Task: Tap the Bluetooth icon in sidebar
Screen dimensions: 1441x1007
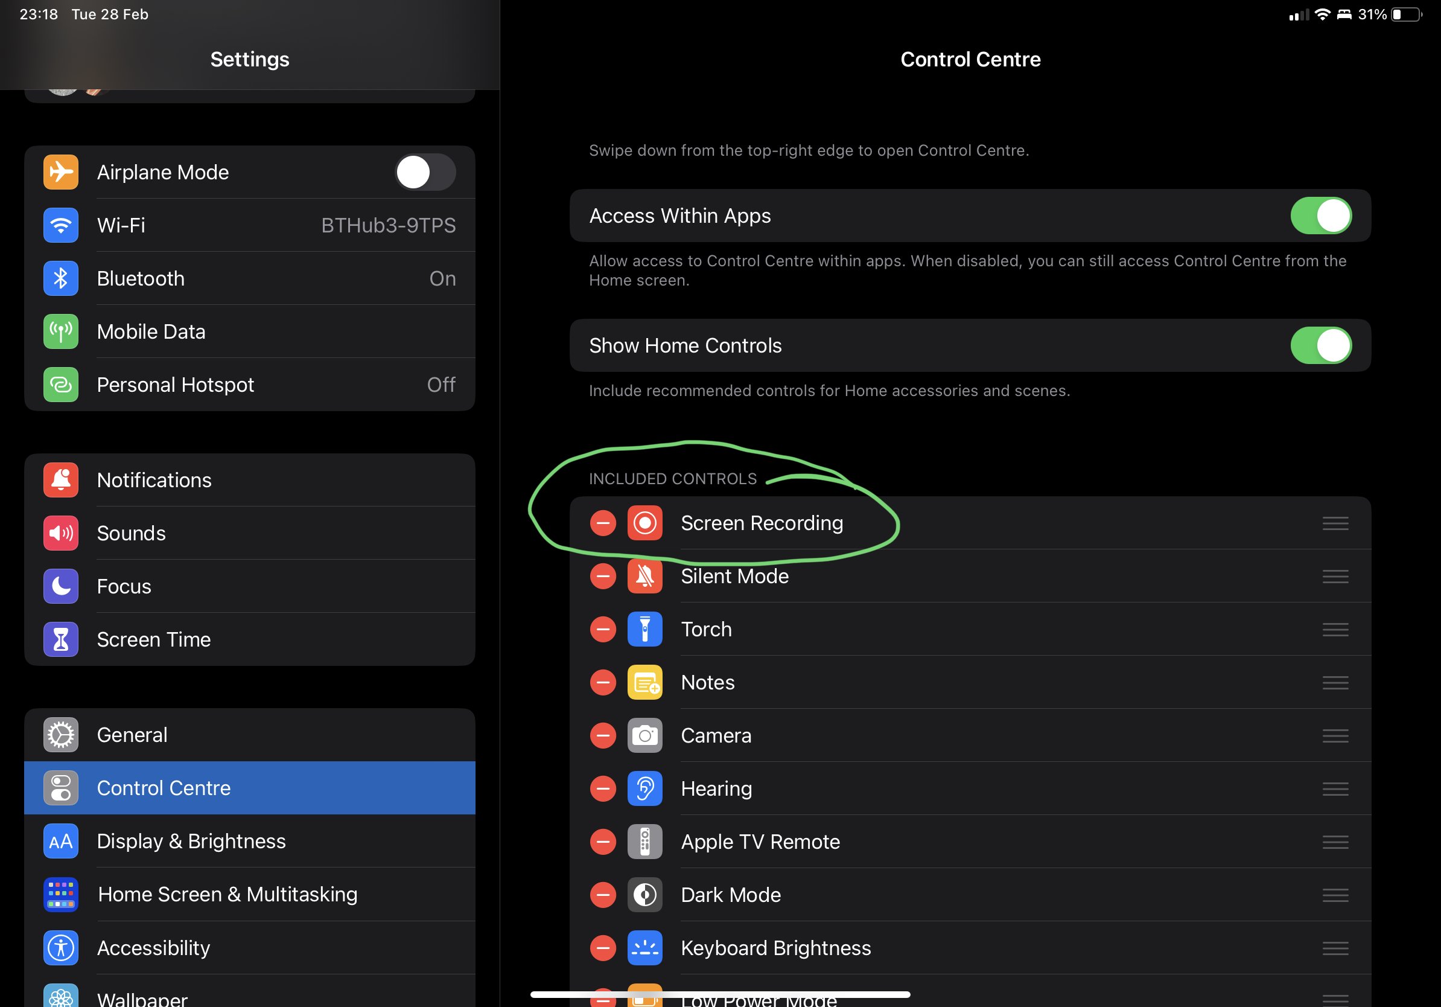Action: pyautogui.click(x=61, y=278)
